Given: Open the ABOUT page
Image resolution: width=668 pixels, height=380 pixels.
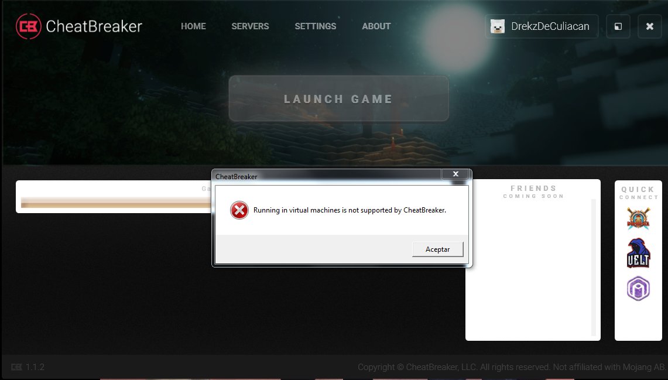Looking at the screenshot, I should 376,26.
